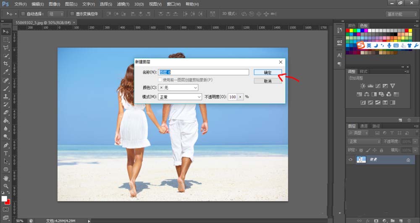
Task: Switch to the 通道 tab
Action: click(364, 126)
